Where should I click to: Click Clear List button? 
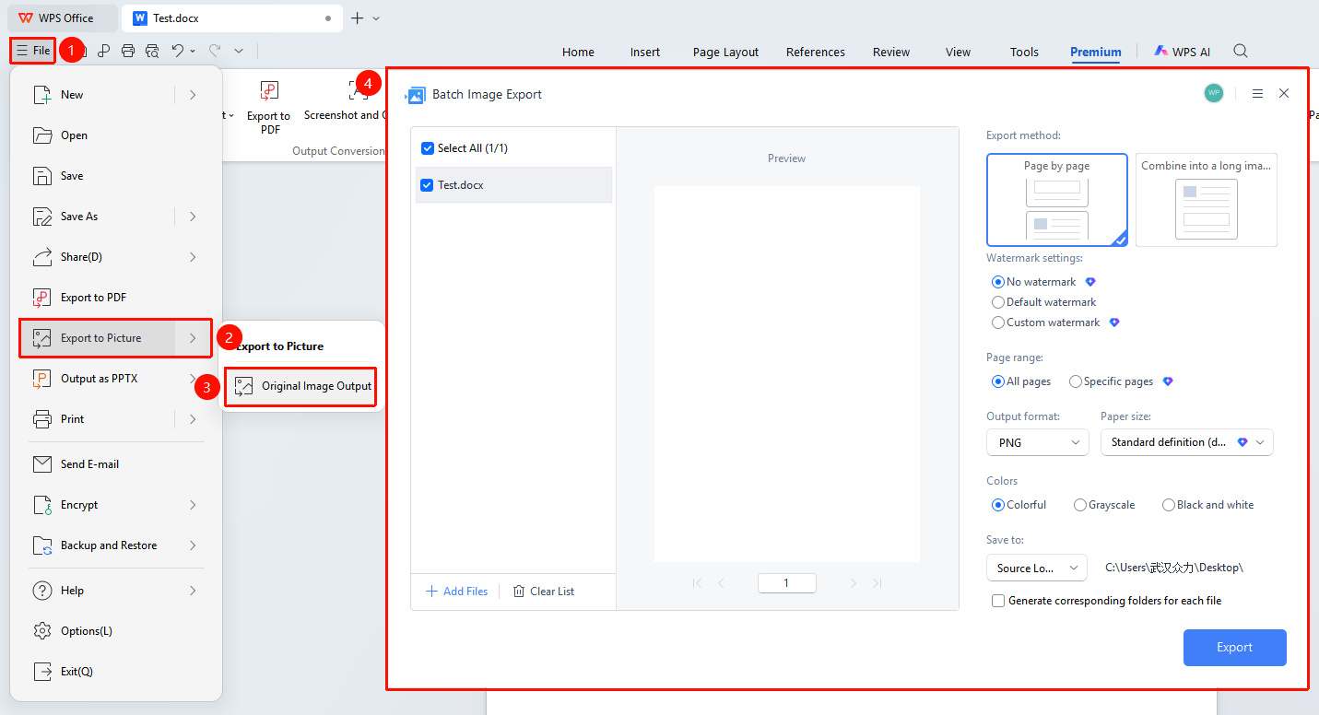pos(544,592)
